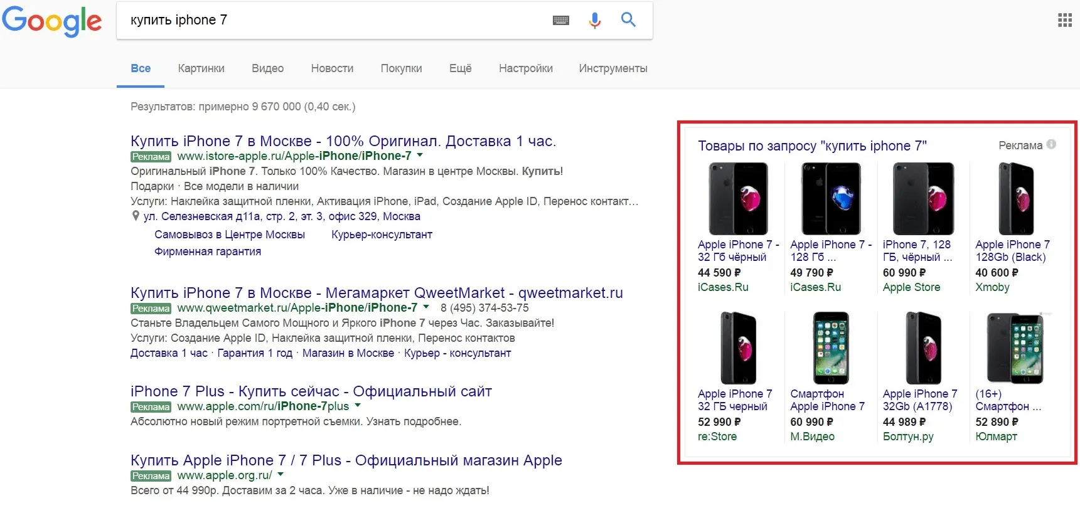Screen dimensions: 1080x508
Task: Click the М.Видео seller name
Action: coord(812,437)
